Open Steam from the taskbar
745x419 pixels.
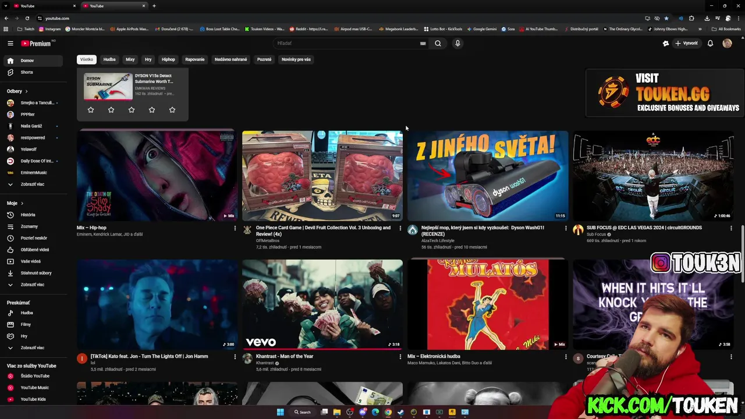(401, 412)
